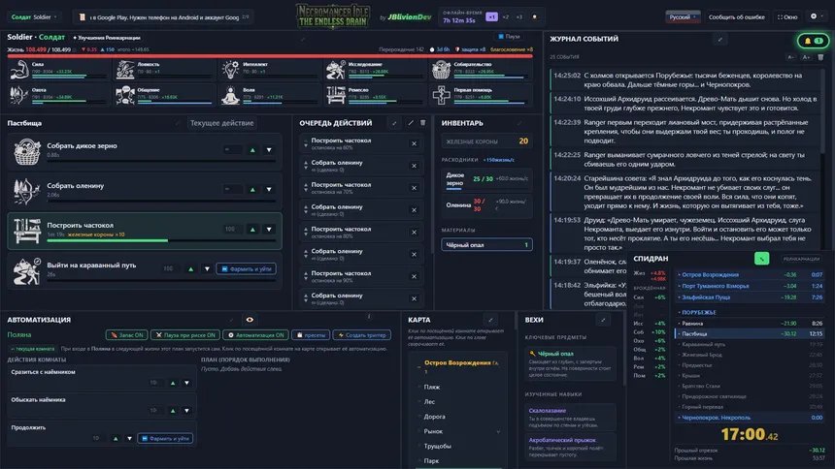Click the Общение conversation skill icon
The width and height of the screenshot is (835, 469).
click(125, 95)
